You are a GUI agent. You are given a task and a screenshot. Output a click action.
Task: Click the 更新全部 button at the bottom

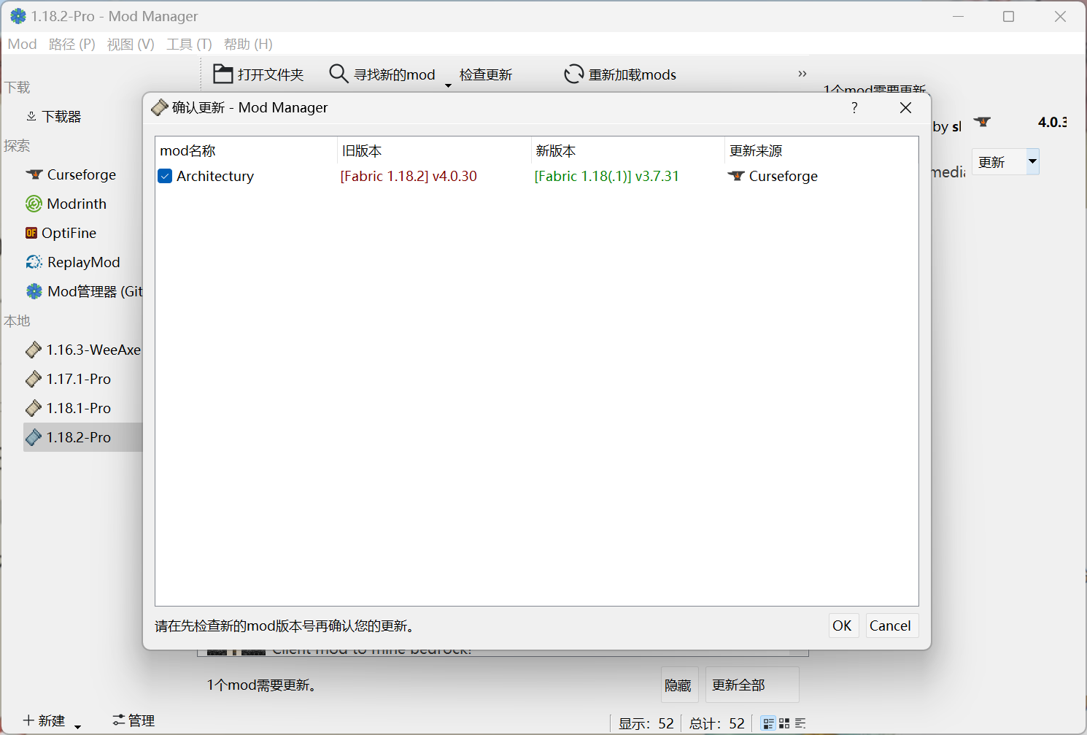tap(751, 685)
